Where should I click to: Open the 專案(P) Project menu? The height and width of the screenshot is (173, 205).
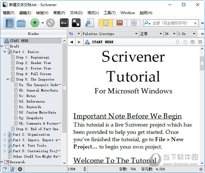(59, 13)
